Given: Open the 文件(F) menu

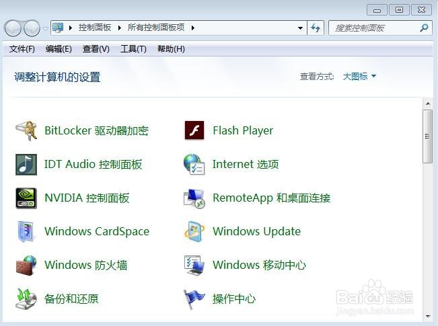Looking at the screenshot, I should coord(22,49).
